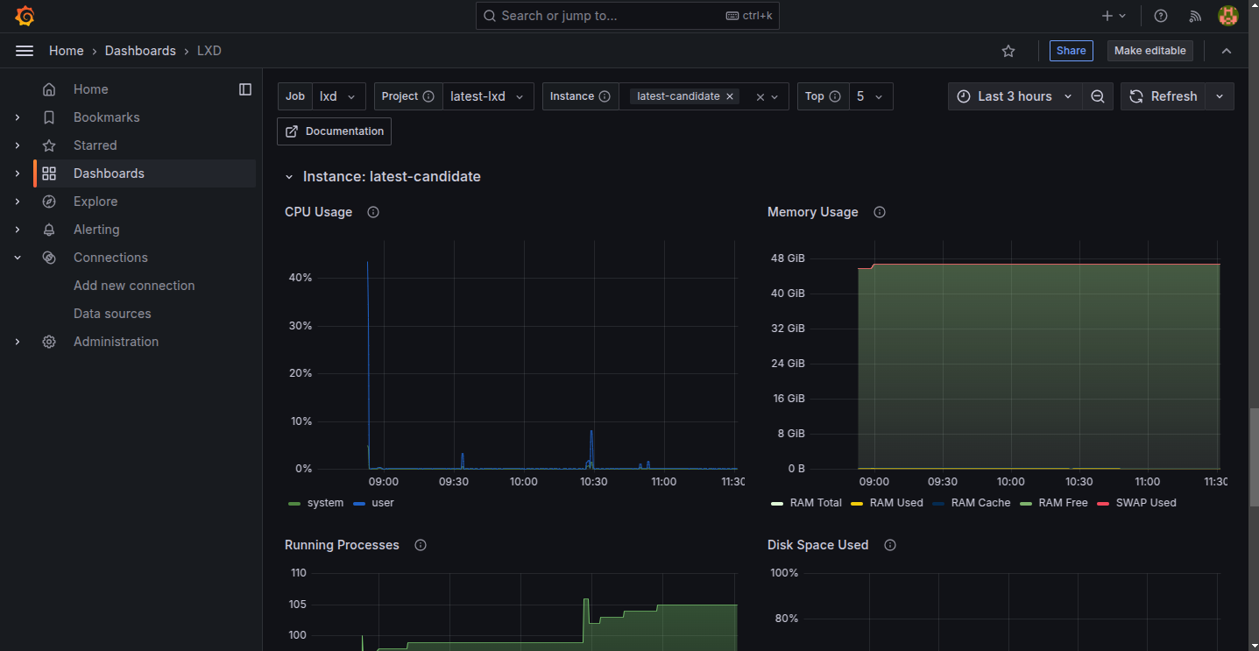The width and height of the screenshot is (1259, 651).
Task: Click the Share button
Action: 1071,51
